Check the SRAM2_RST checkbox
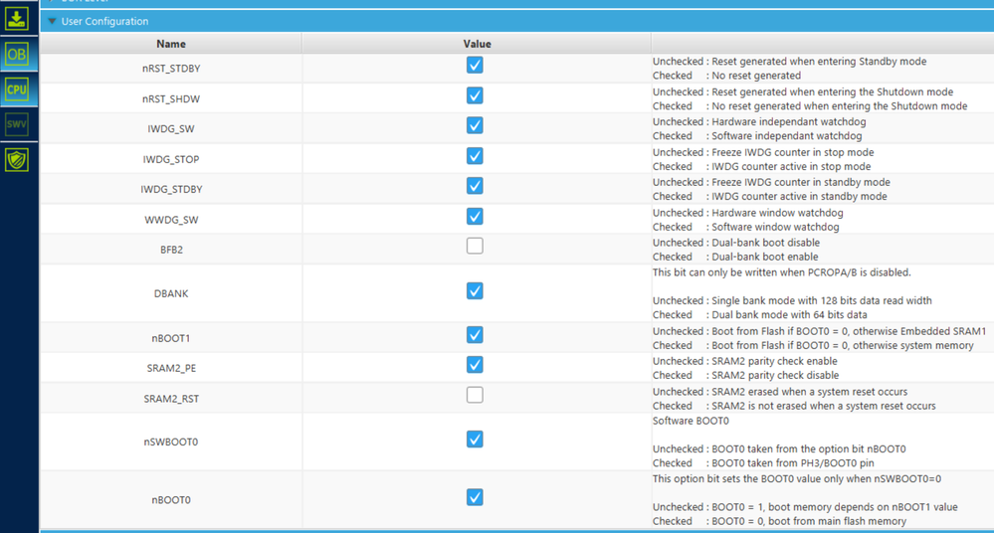 coord(475,395)
